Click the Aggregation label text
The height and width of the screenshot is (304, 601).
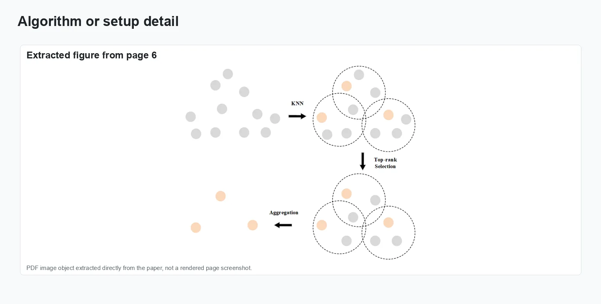284,213
